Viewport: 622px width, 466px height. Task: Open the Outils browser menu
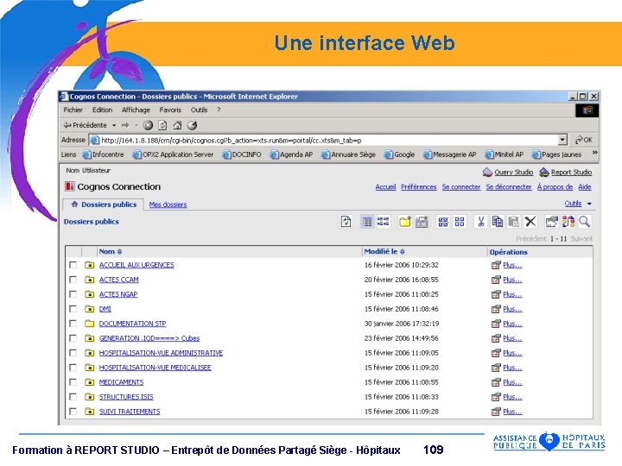click(200, 110)
